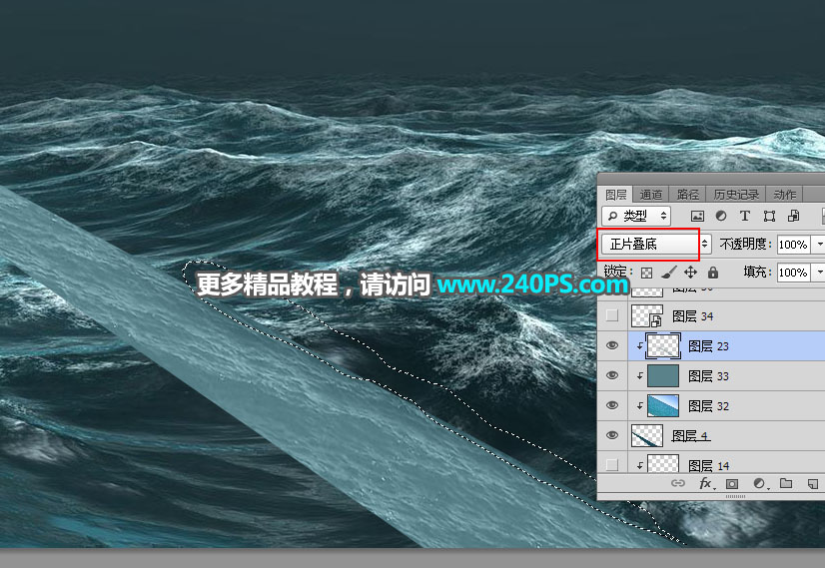This screenshot has width=825, height=568.
Task: Filter layers by smart object icon
Action: 793,216
